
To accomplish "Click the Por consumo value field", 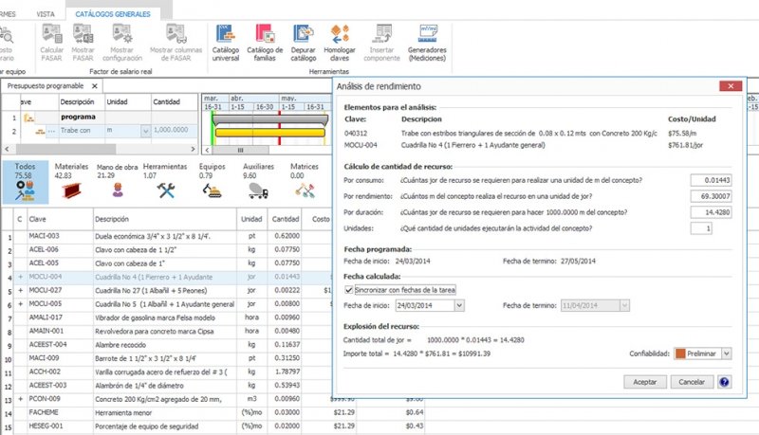I will (714, 179).
